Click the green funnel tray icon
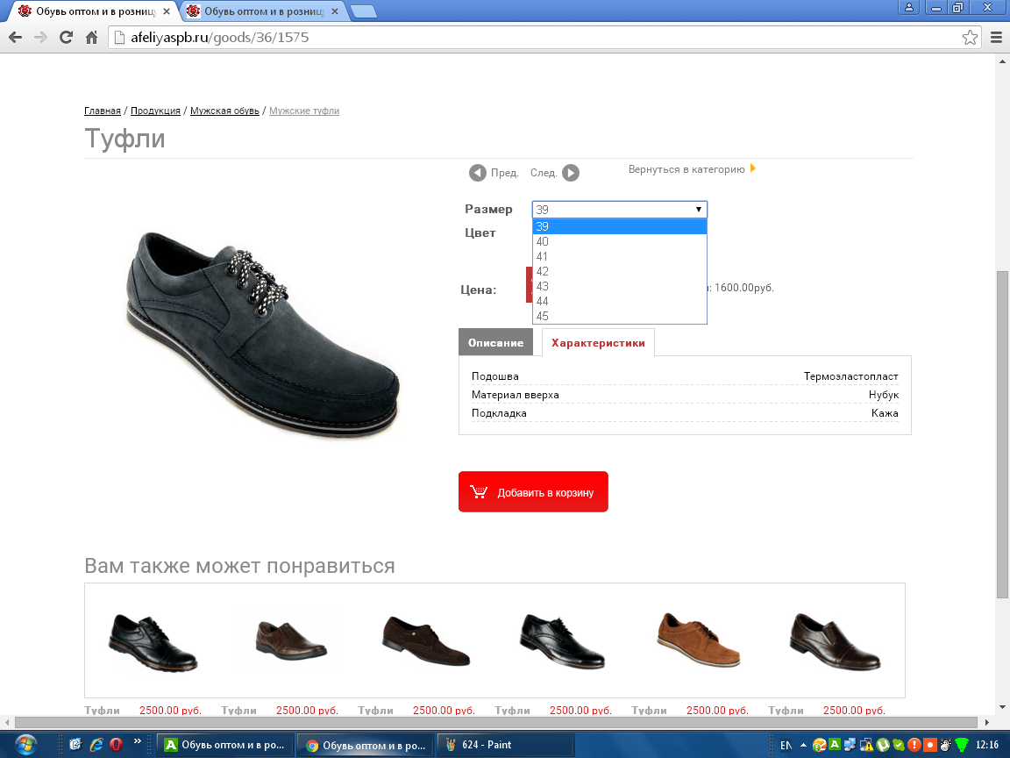This screenshot has width=1010, height=758. tap(961, 745)
